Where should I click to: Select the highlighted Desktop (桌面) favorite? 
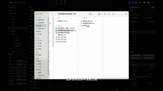coord(41,26)
